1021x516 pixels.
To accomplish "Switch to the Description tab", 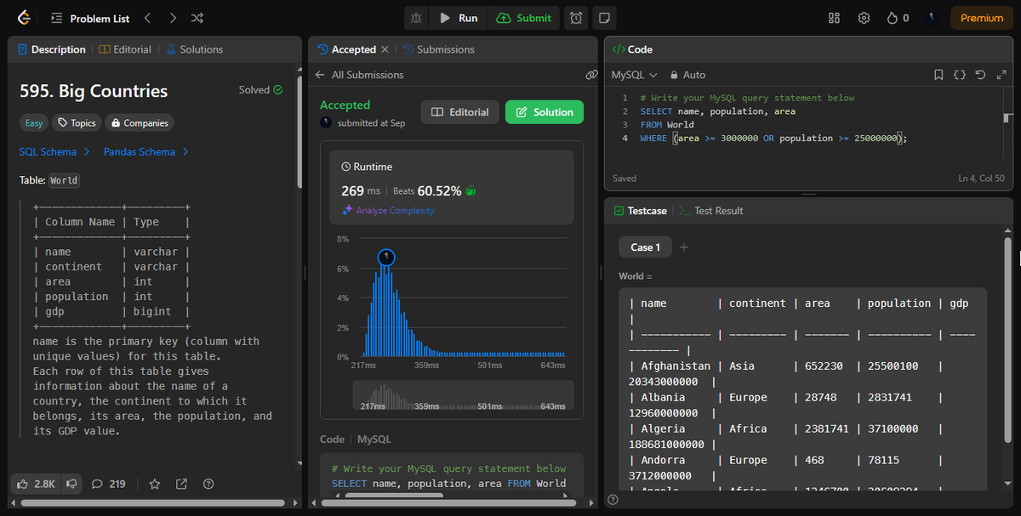I will tap(51, 49).
